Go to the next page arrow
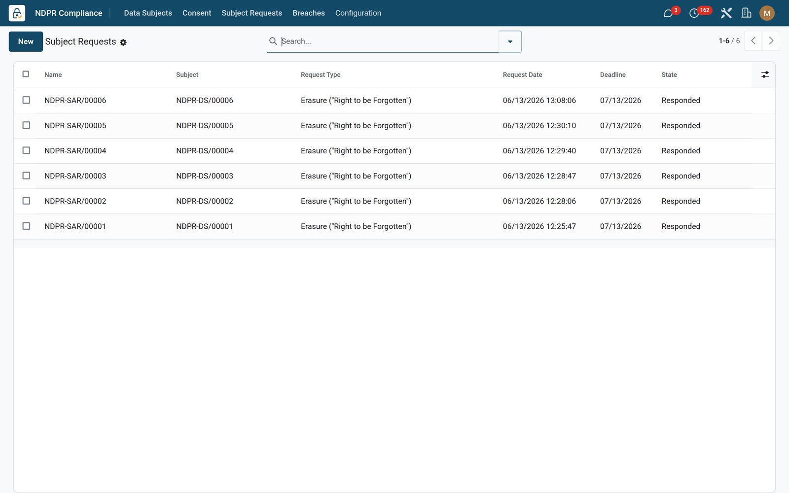This screenshot has height=493, width=789. pyautogui.click(x=771, y=41)
